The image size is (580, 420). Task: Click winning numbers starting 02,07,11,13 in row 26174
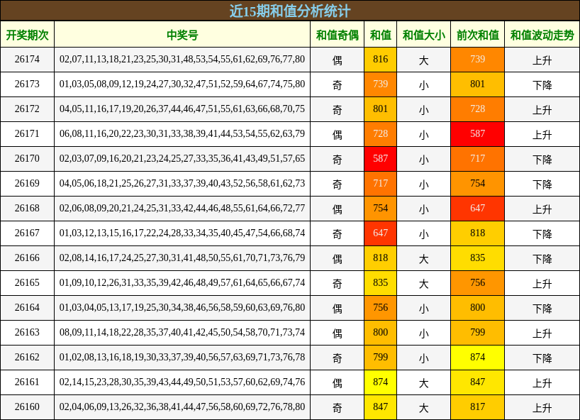pyautogui.click(x=182, y=59)
